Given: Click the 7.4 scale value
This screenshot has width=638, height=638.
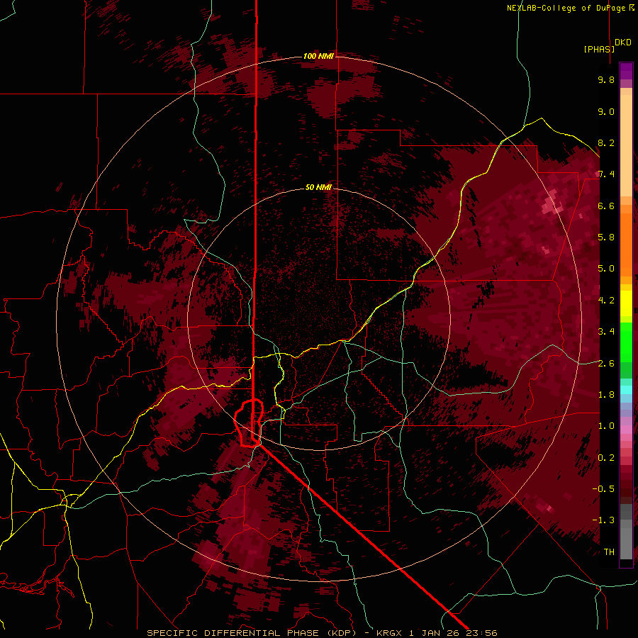Looking at the screenshot, I should click(x=606, y=174).
